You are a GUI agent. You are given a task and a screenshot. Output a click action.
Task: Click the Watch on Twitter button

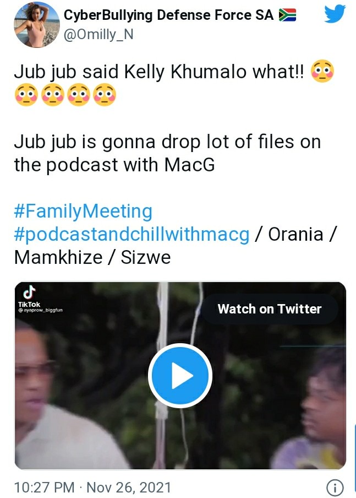(x=270, y=308)
